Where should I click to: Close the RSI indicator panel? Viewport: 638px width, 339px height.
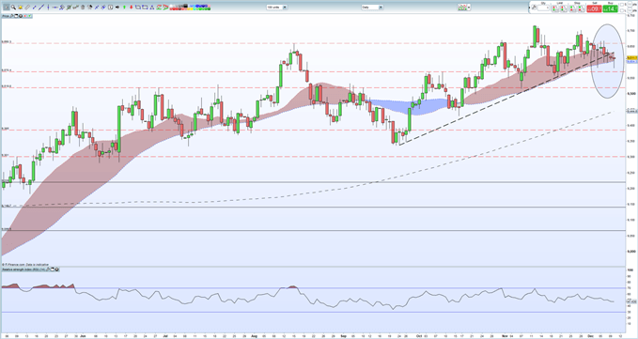pyautogui.click(x=57, y=270)
